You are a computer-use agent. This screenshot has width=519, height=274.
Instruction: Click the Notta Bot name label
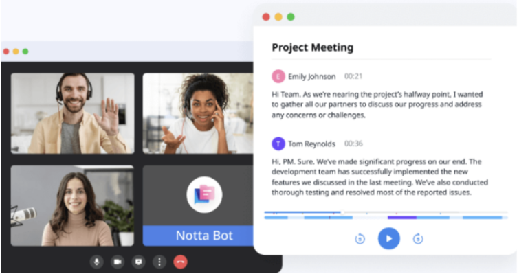[204, 236]
